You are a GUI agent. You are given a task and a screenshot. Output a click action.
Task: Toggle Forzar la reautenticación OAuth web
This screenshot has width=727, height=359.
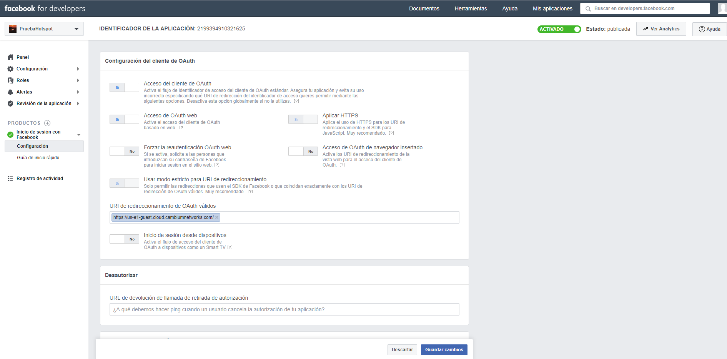tap(124, 151)
